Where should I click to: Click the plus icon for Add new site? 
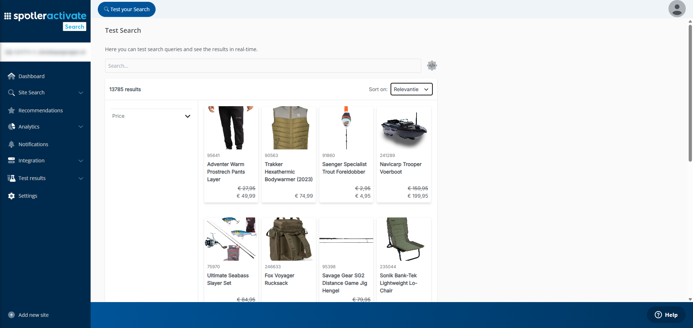click(12, 315)
